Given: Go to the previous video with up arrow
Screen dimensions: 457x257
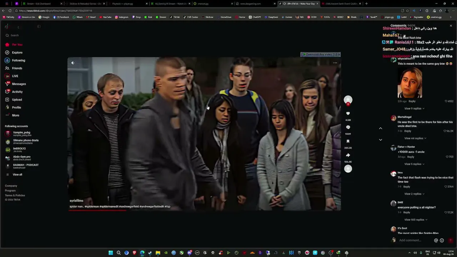Looking at the screenshot, I should pos(381,128).
